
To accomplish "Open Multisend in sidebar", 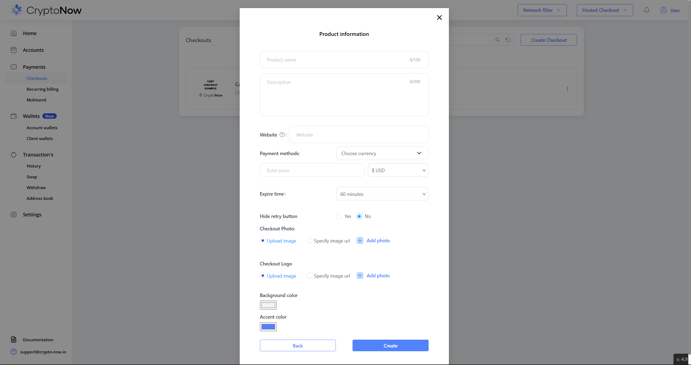I will click(36, 100).
